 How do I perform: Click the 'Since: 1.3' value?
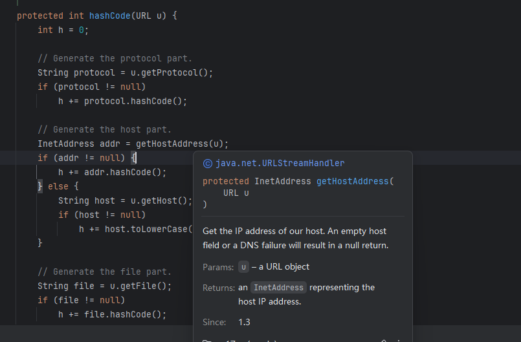click(244, 322)
